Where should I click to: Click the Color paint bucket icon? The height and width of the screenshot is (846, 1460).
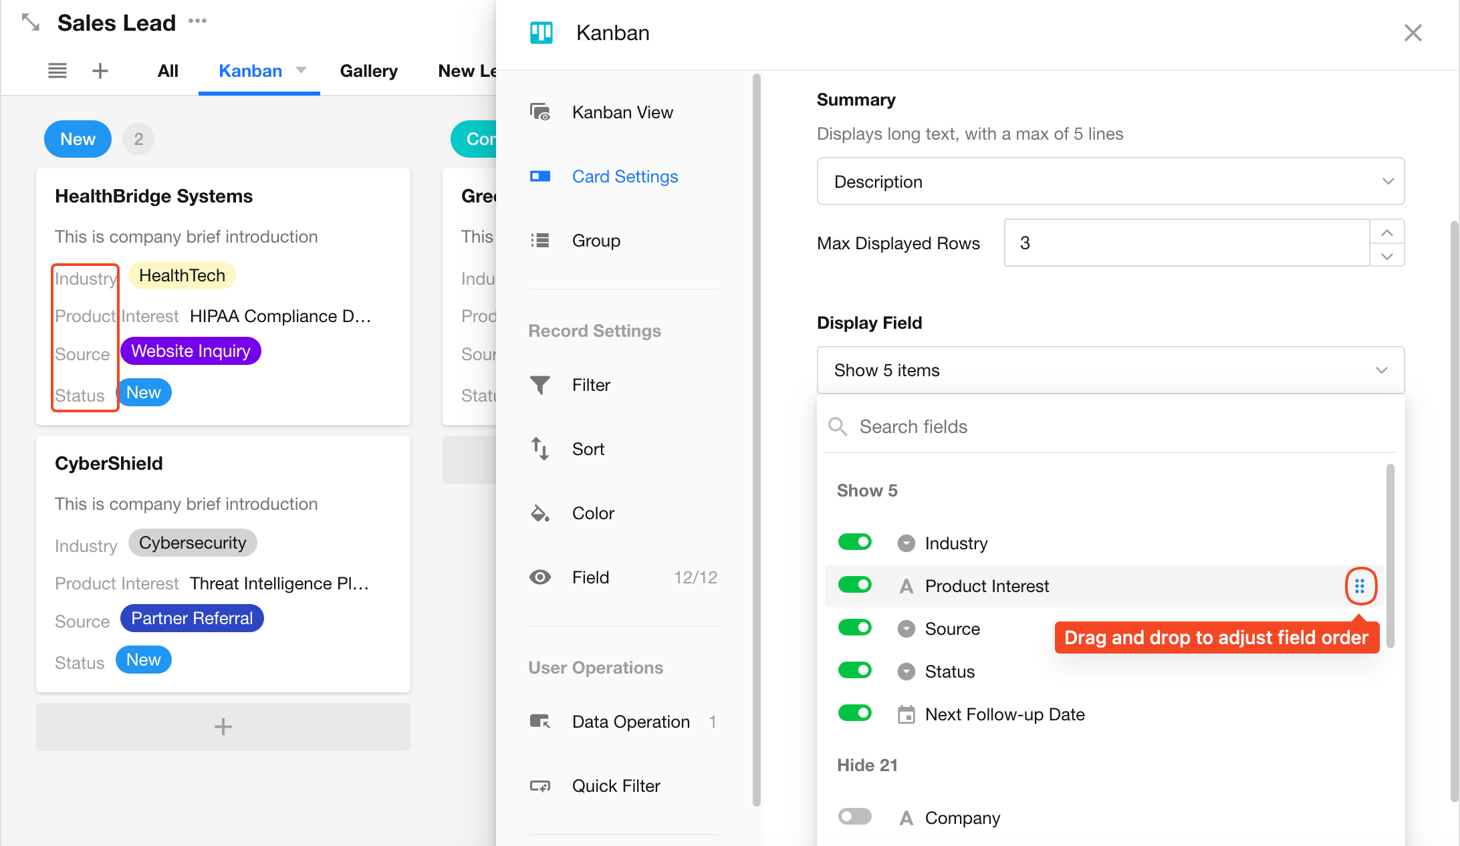pyautogui.click(x=539, y=513)
